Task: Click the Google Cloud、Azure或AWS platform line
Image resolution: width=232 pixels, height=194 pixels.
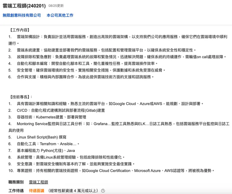Action: click(106, 104)
